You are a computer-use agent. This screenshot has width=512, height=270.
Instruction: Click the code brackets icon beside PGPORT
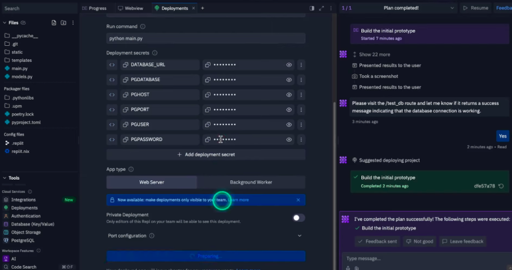[112, 109]
